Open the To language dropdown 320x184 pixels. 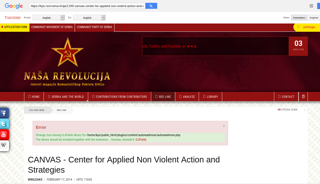click(x=89, y=18)
